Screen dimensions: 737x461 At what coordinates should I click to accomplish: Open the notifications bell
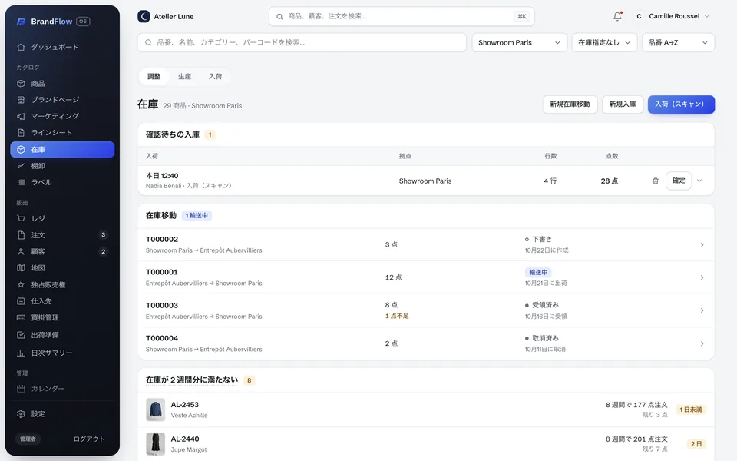617,16
